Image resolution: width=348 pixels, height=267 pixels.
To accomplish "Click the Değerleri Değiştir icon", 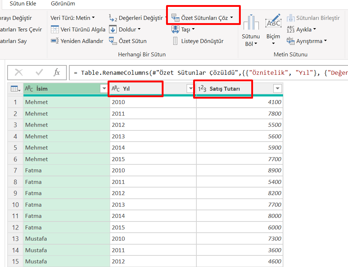I will tap(113, 18).
